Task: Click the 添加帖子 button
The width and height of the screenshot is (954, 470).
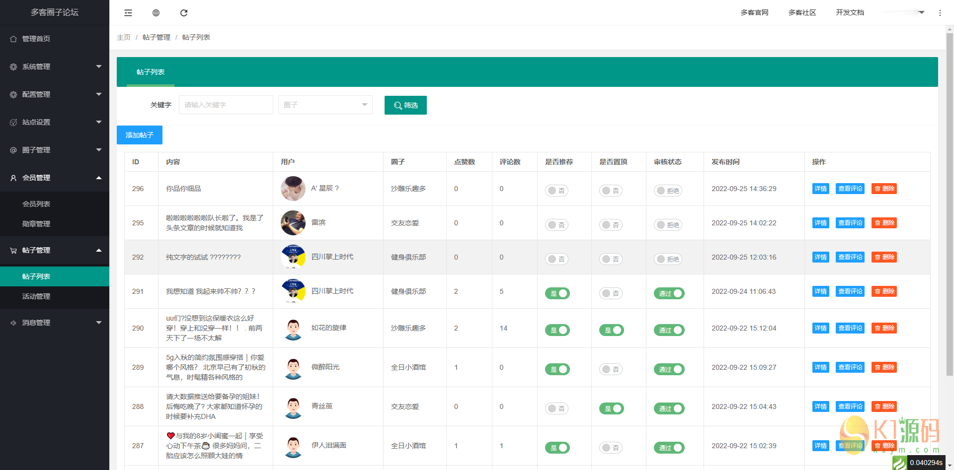Action: 140,135
